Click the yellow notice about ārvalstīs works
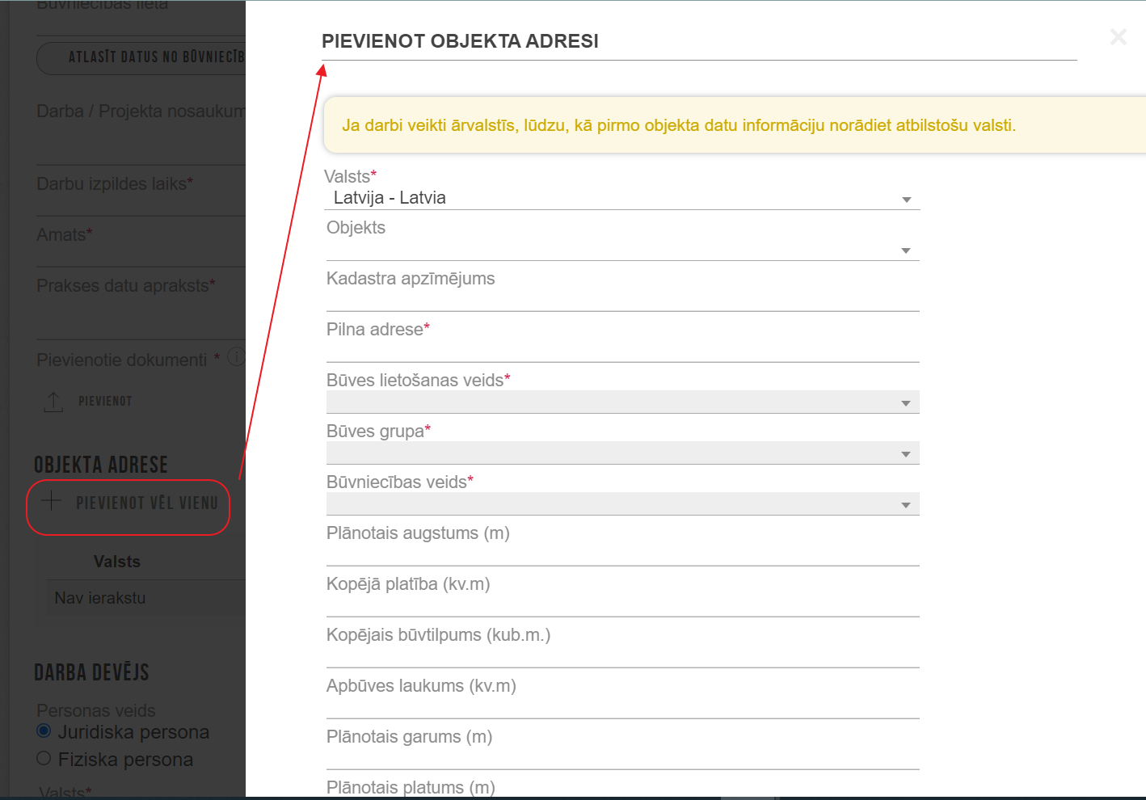The width and height of the screenshot is (1146, 800). [735, 125]
